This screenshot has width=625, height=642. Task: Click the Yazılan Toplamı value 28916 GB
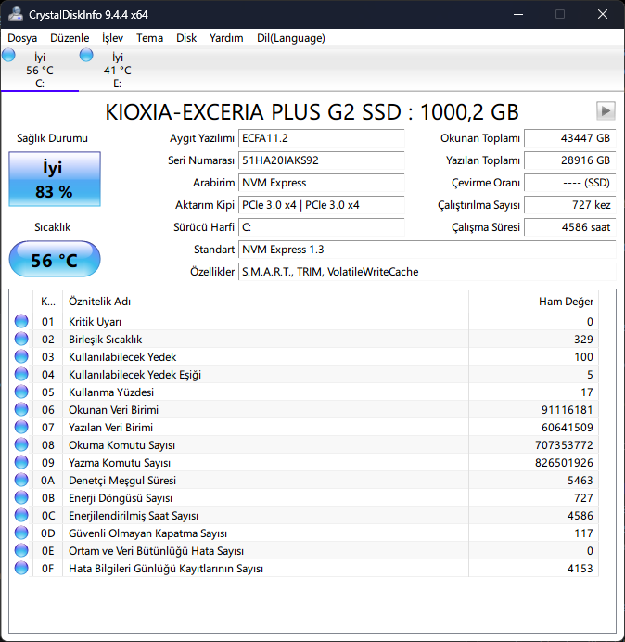click(x=569, y=160)
